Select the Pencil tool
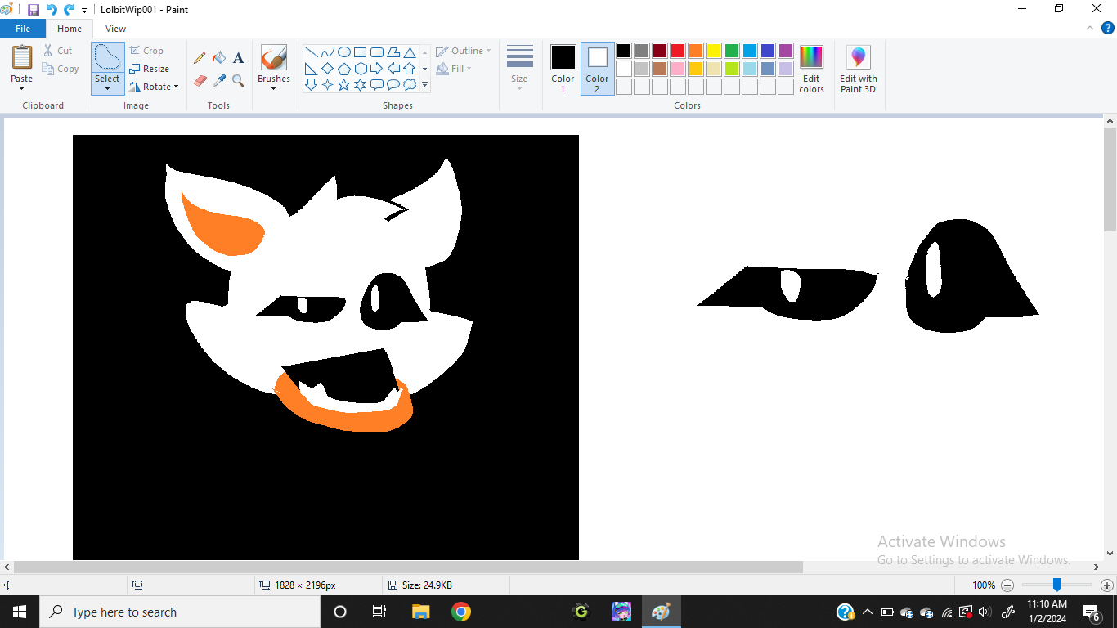 (200, 57)
